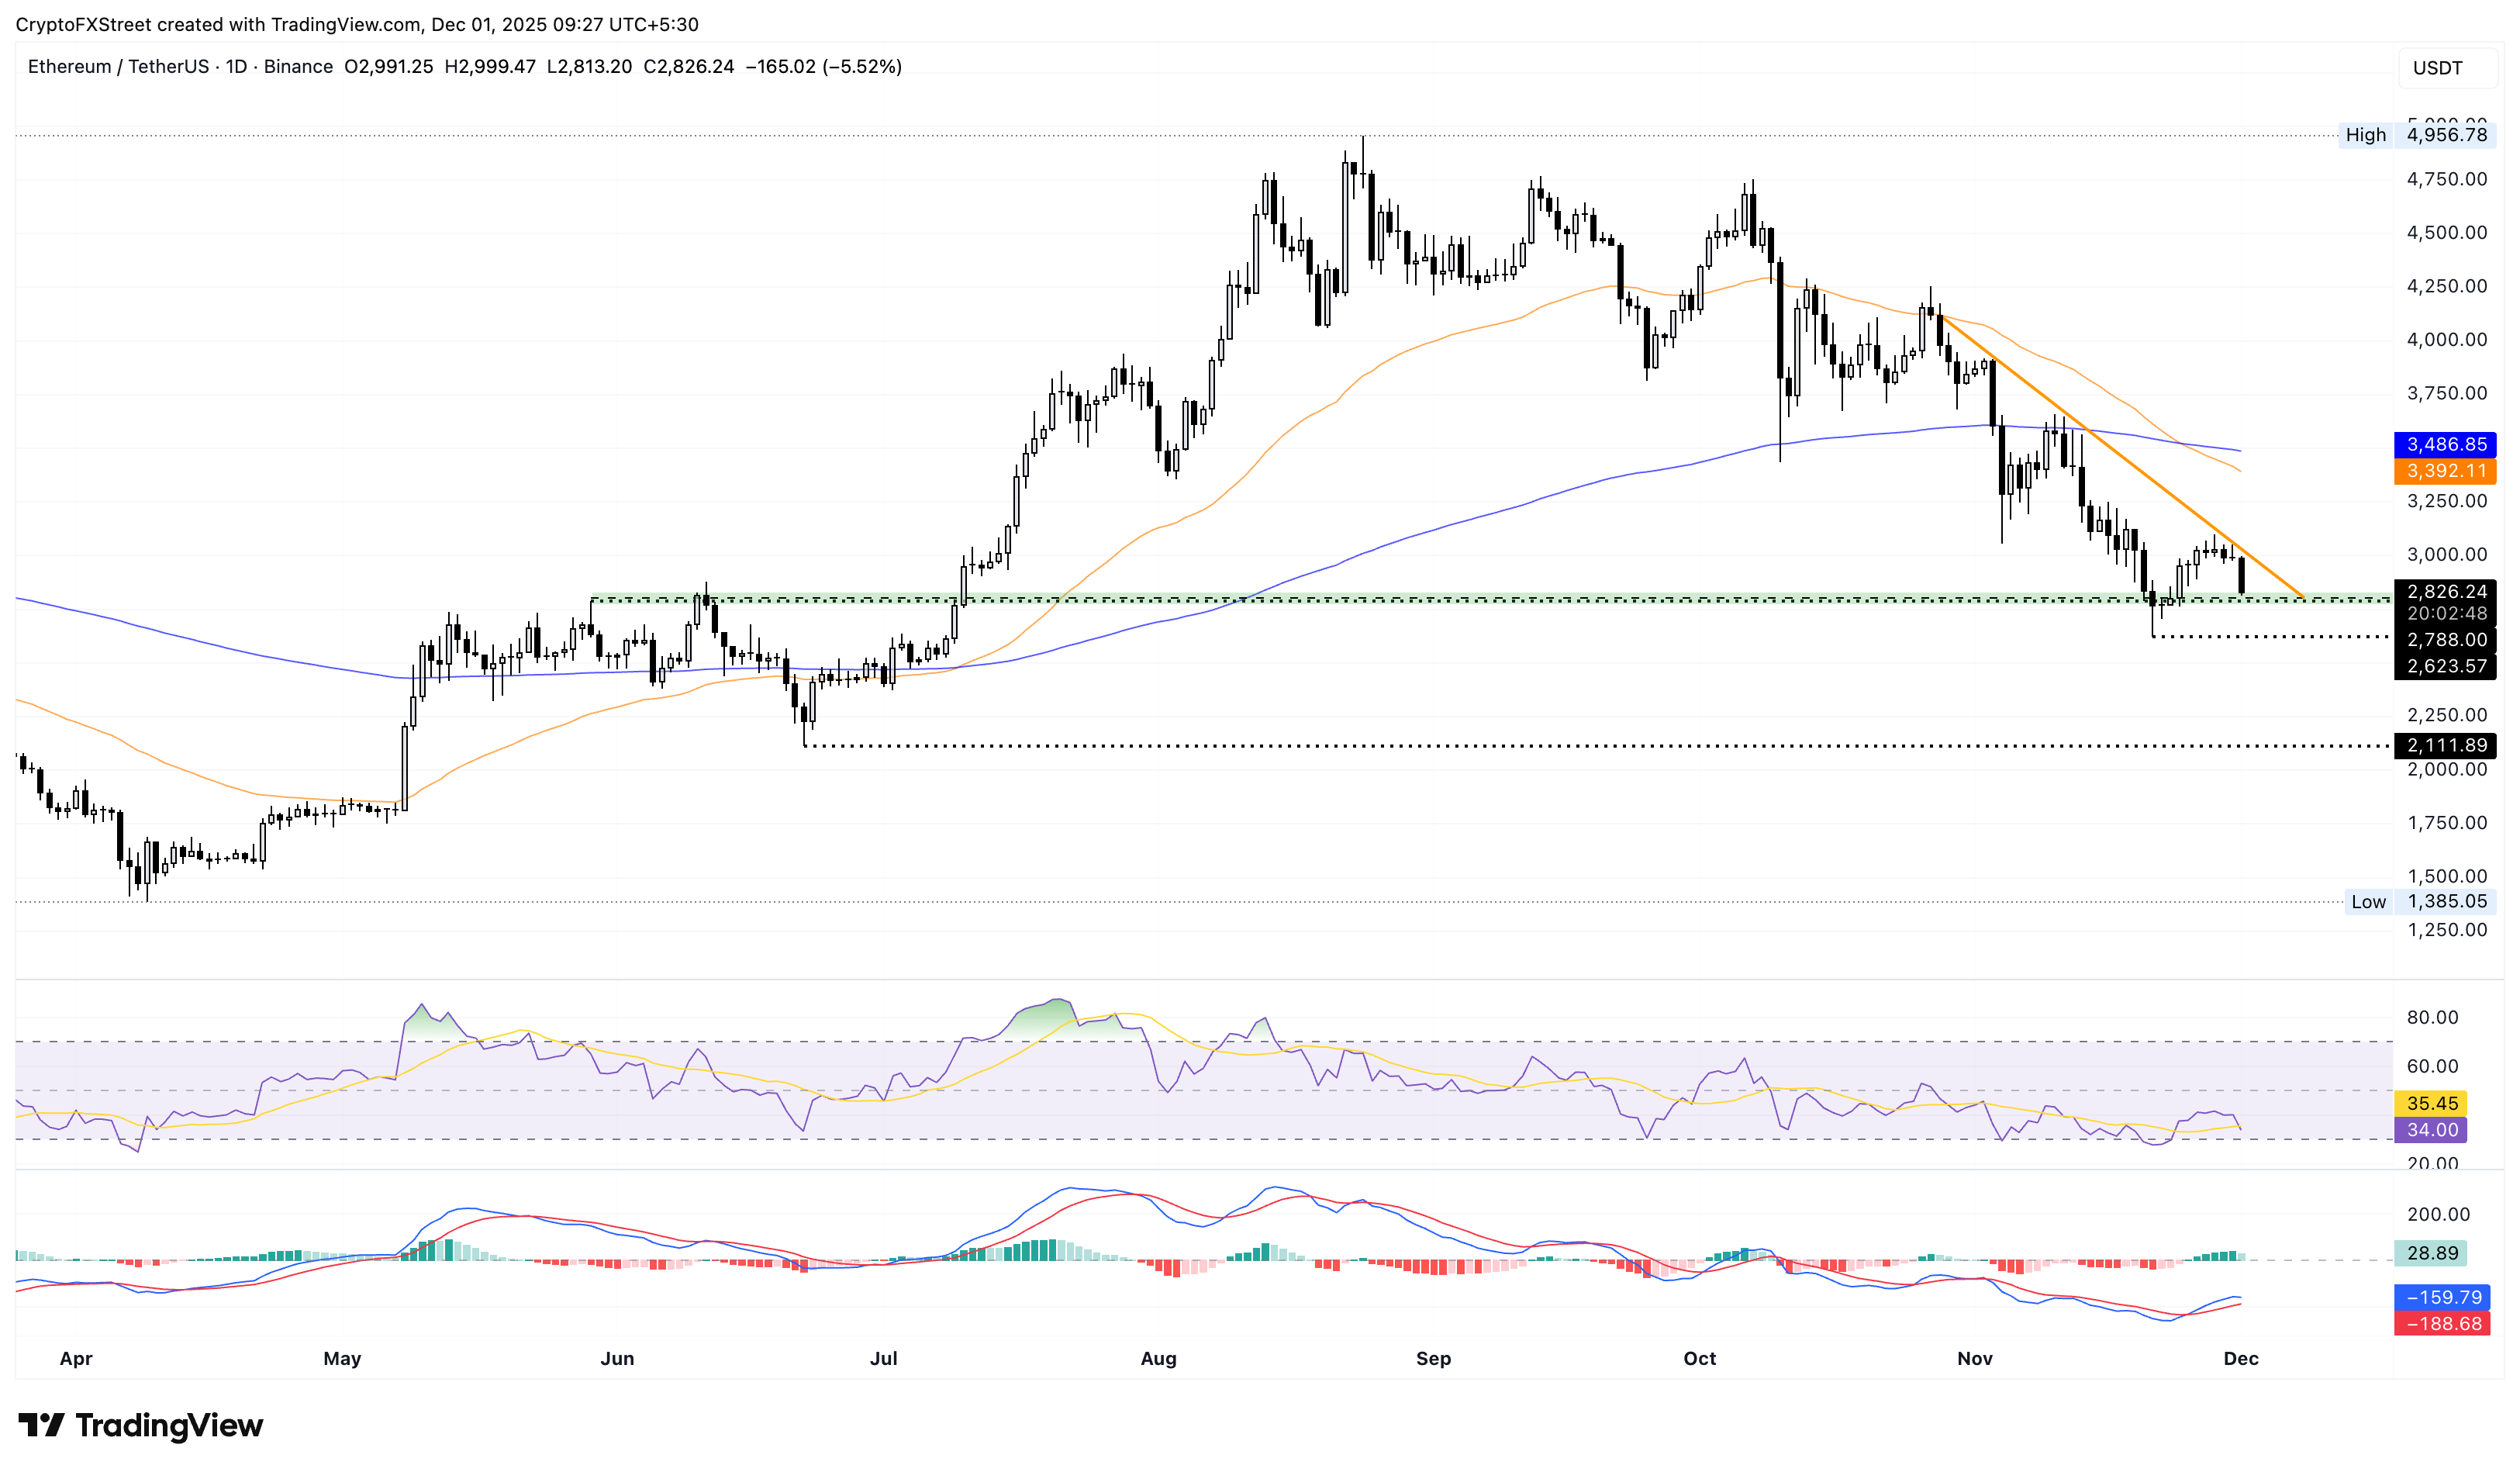
Task: Click the 2,788.00 support price label
Action: point(2446,640)
